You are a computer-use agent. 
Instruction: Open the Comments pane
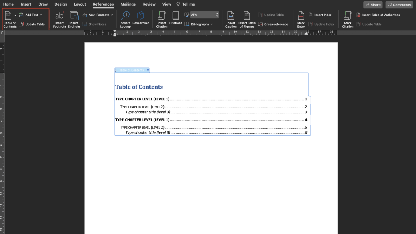pos(399,5)
